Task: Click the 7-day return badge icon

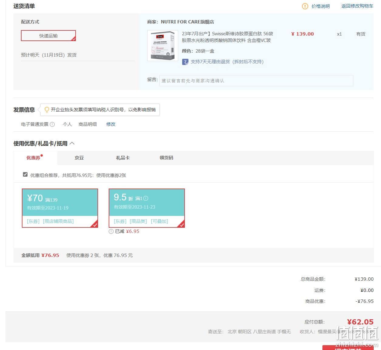Action: coord(185,62)
